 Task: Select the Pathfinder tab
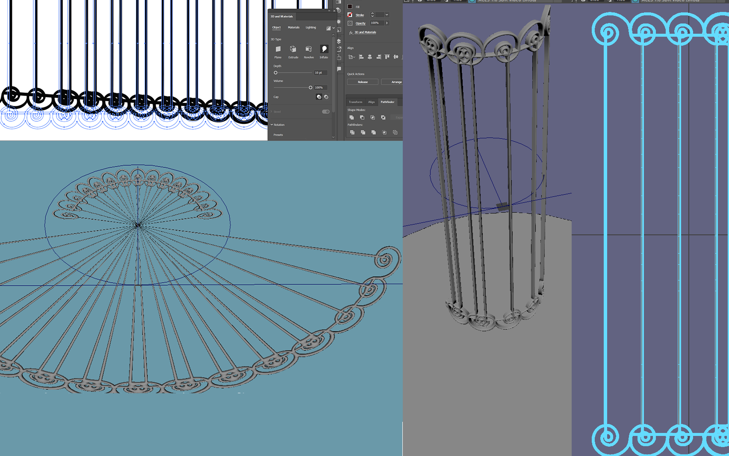387,102
